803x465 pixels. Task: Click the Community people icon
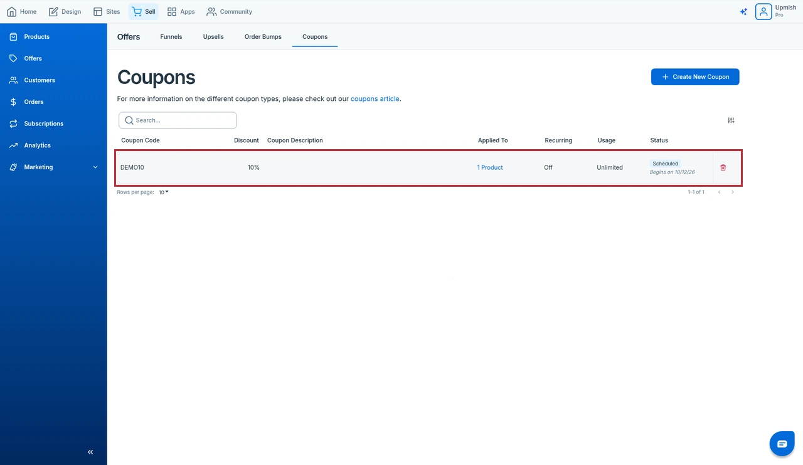[x=211, y=12]
